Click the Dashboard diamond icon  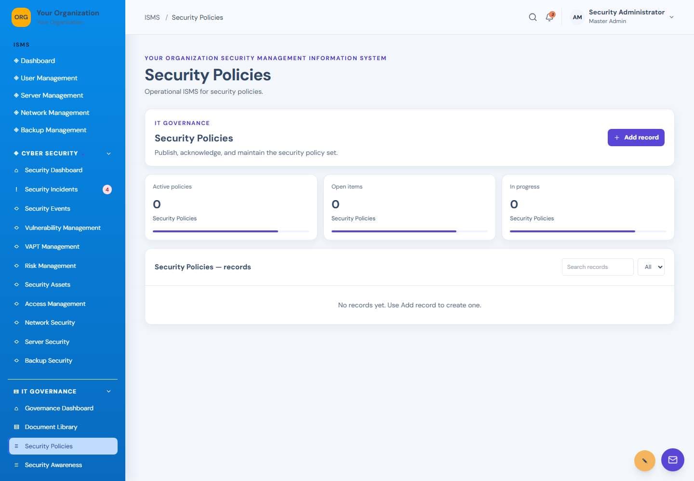[x=16, y=61]
